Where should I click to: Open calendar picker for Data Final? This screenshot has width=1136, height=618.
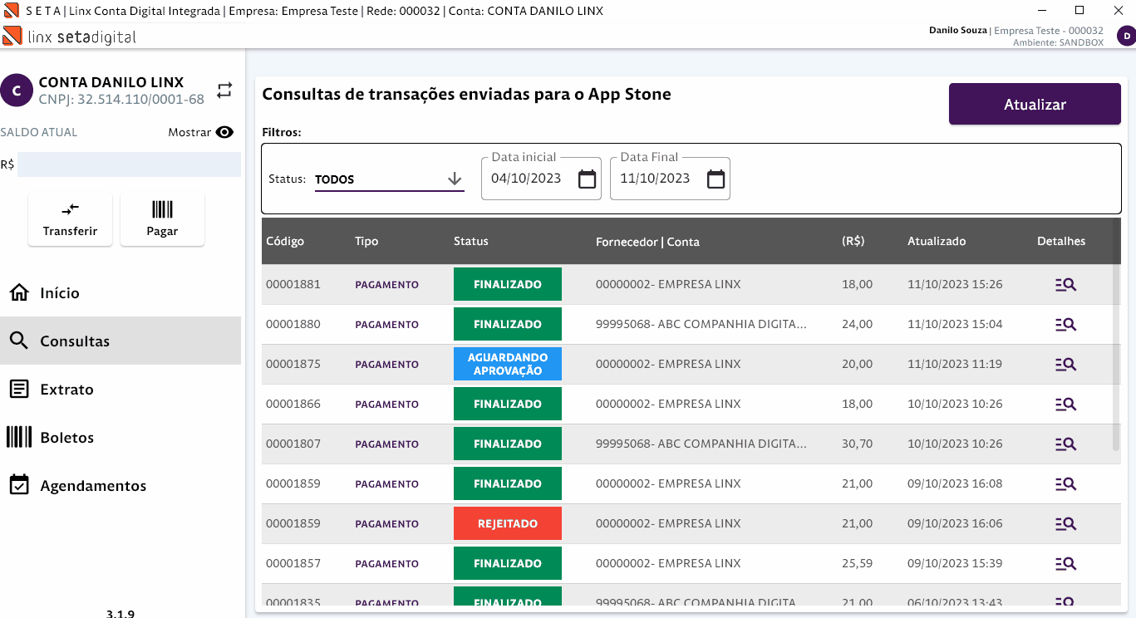[716, 179]
